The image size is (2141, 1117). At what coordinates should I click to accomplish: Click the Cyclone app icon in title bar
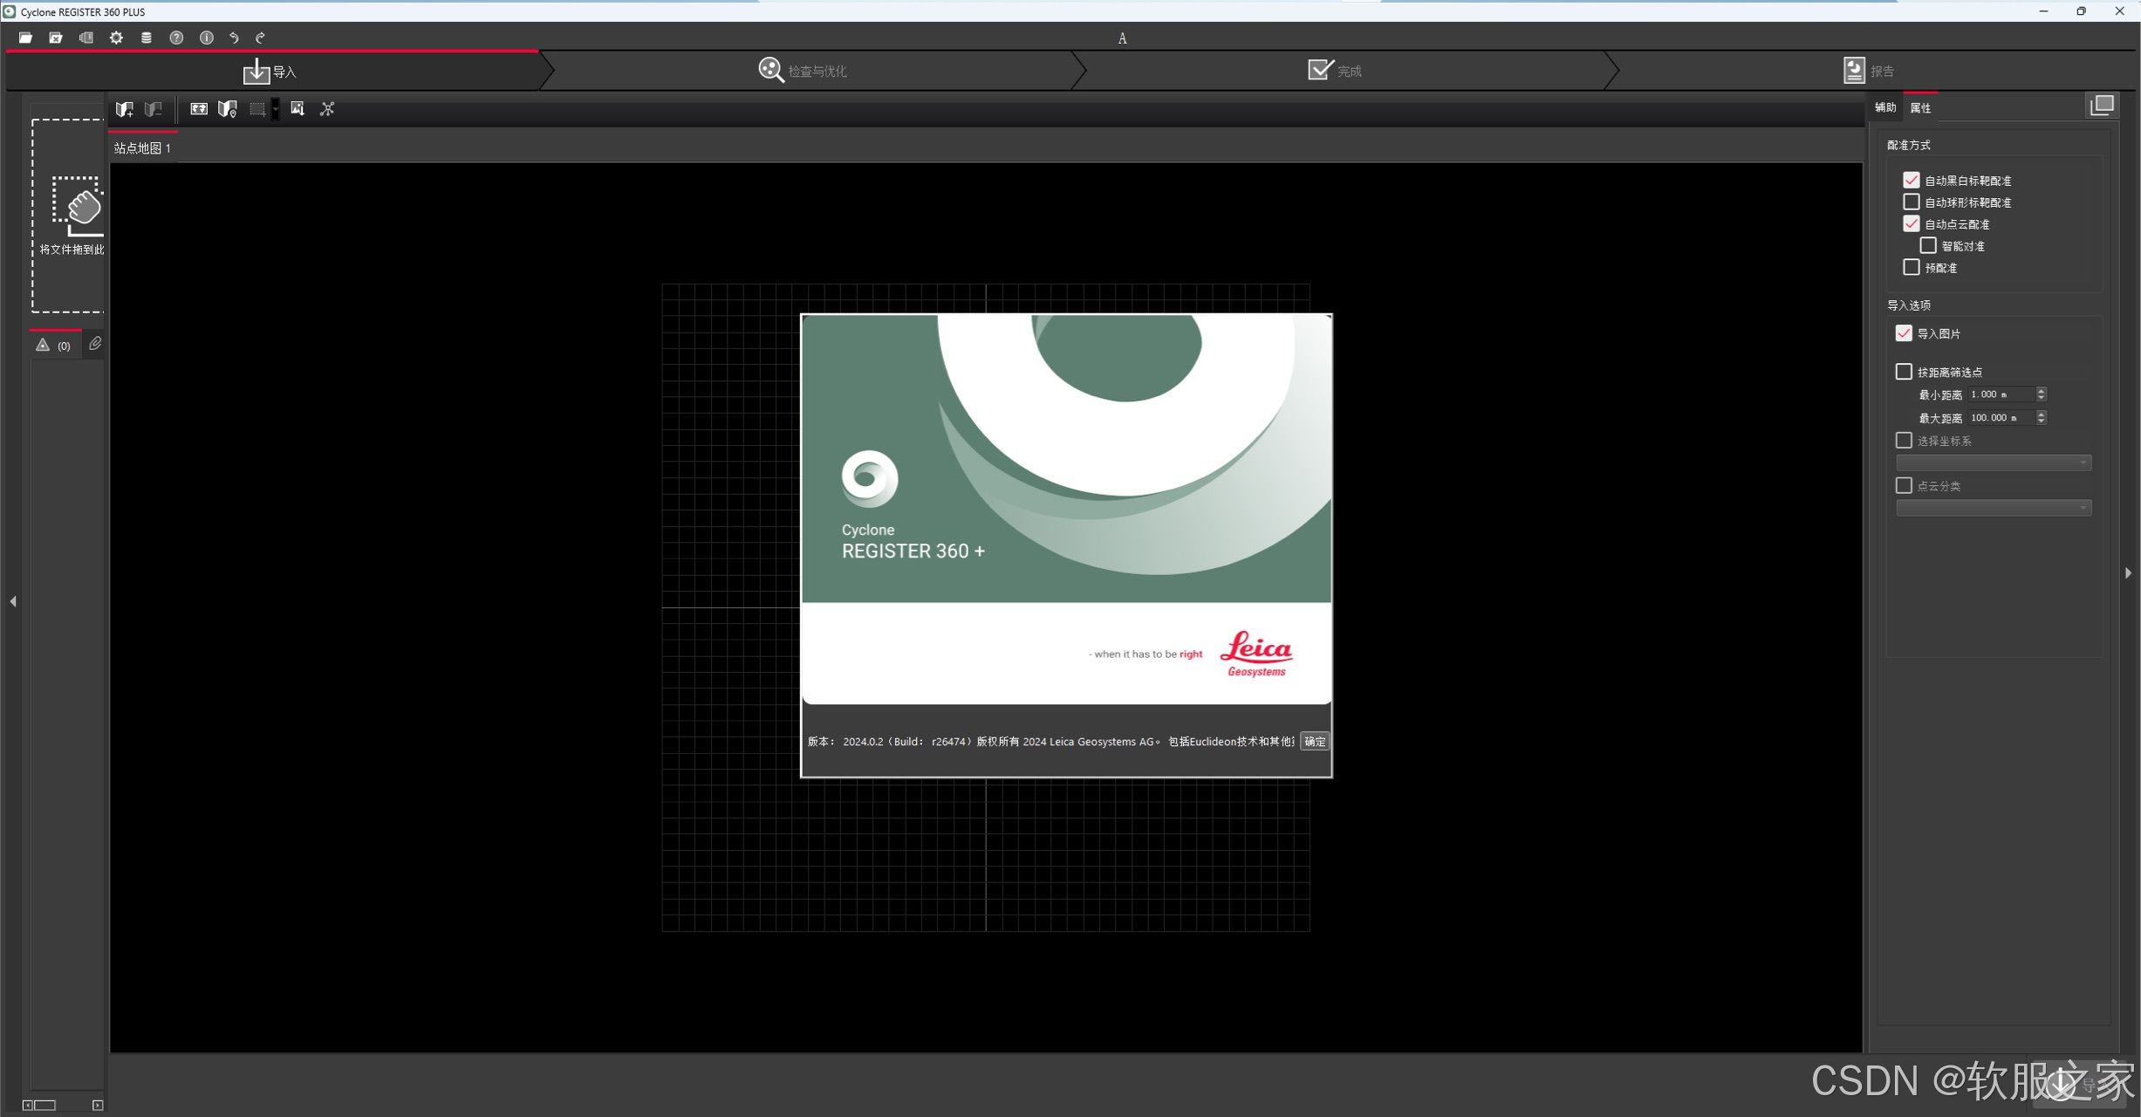tap(10, 11)
